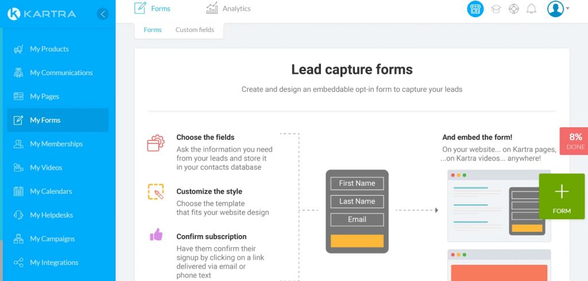Click the Kartra logo

(x=42, y=14)
